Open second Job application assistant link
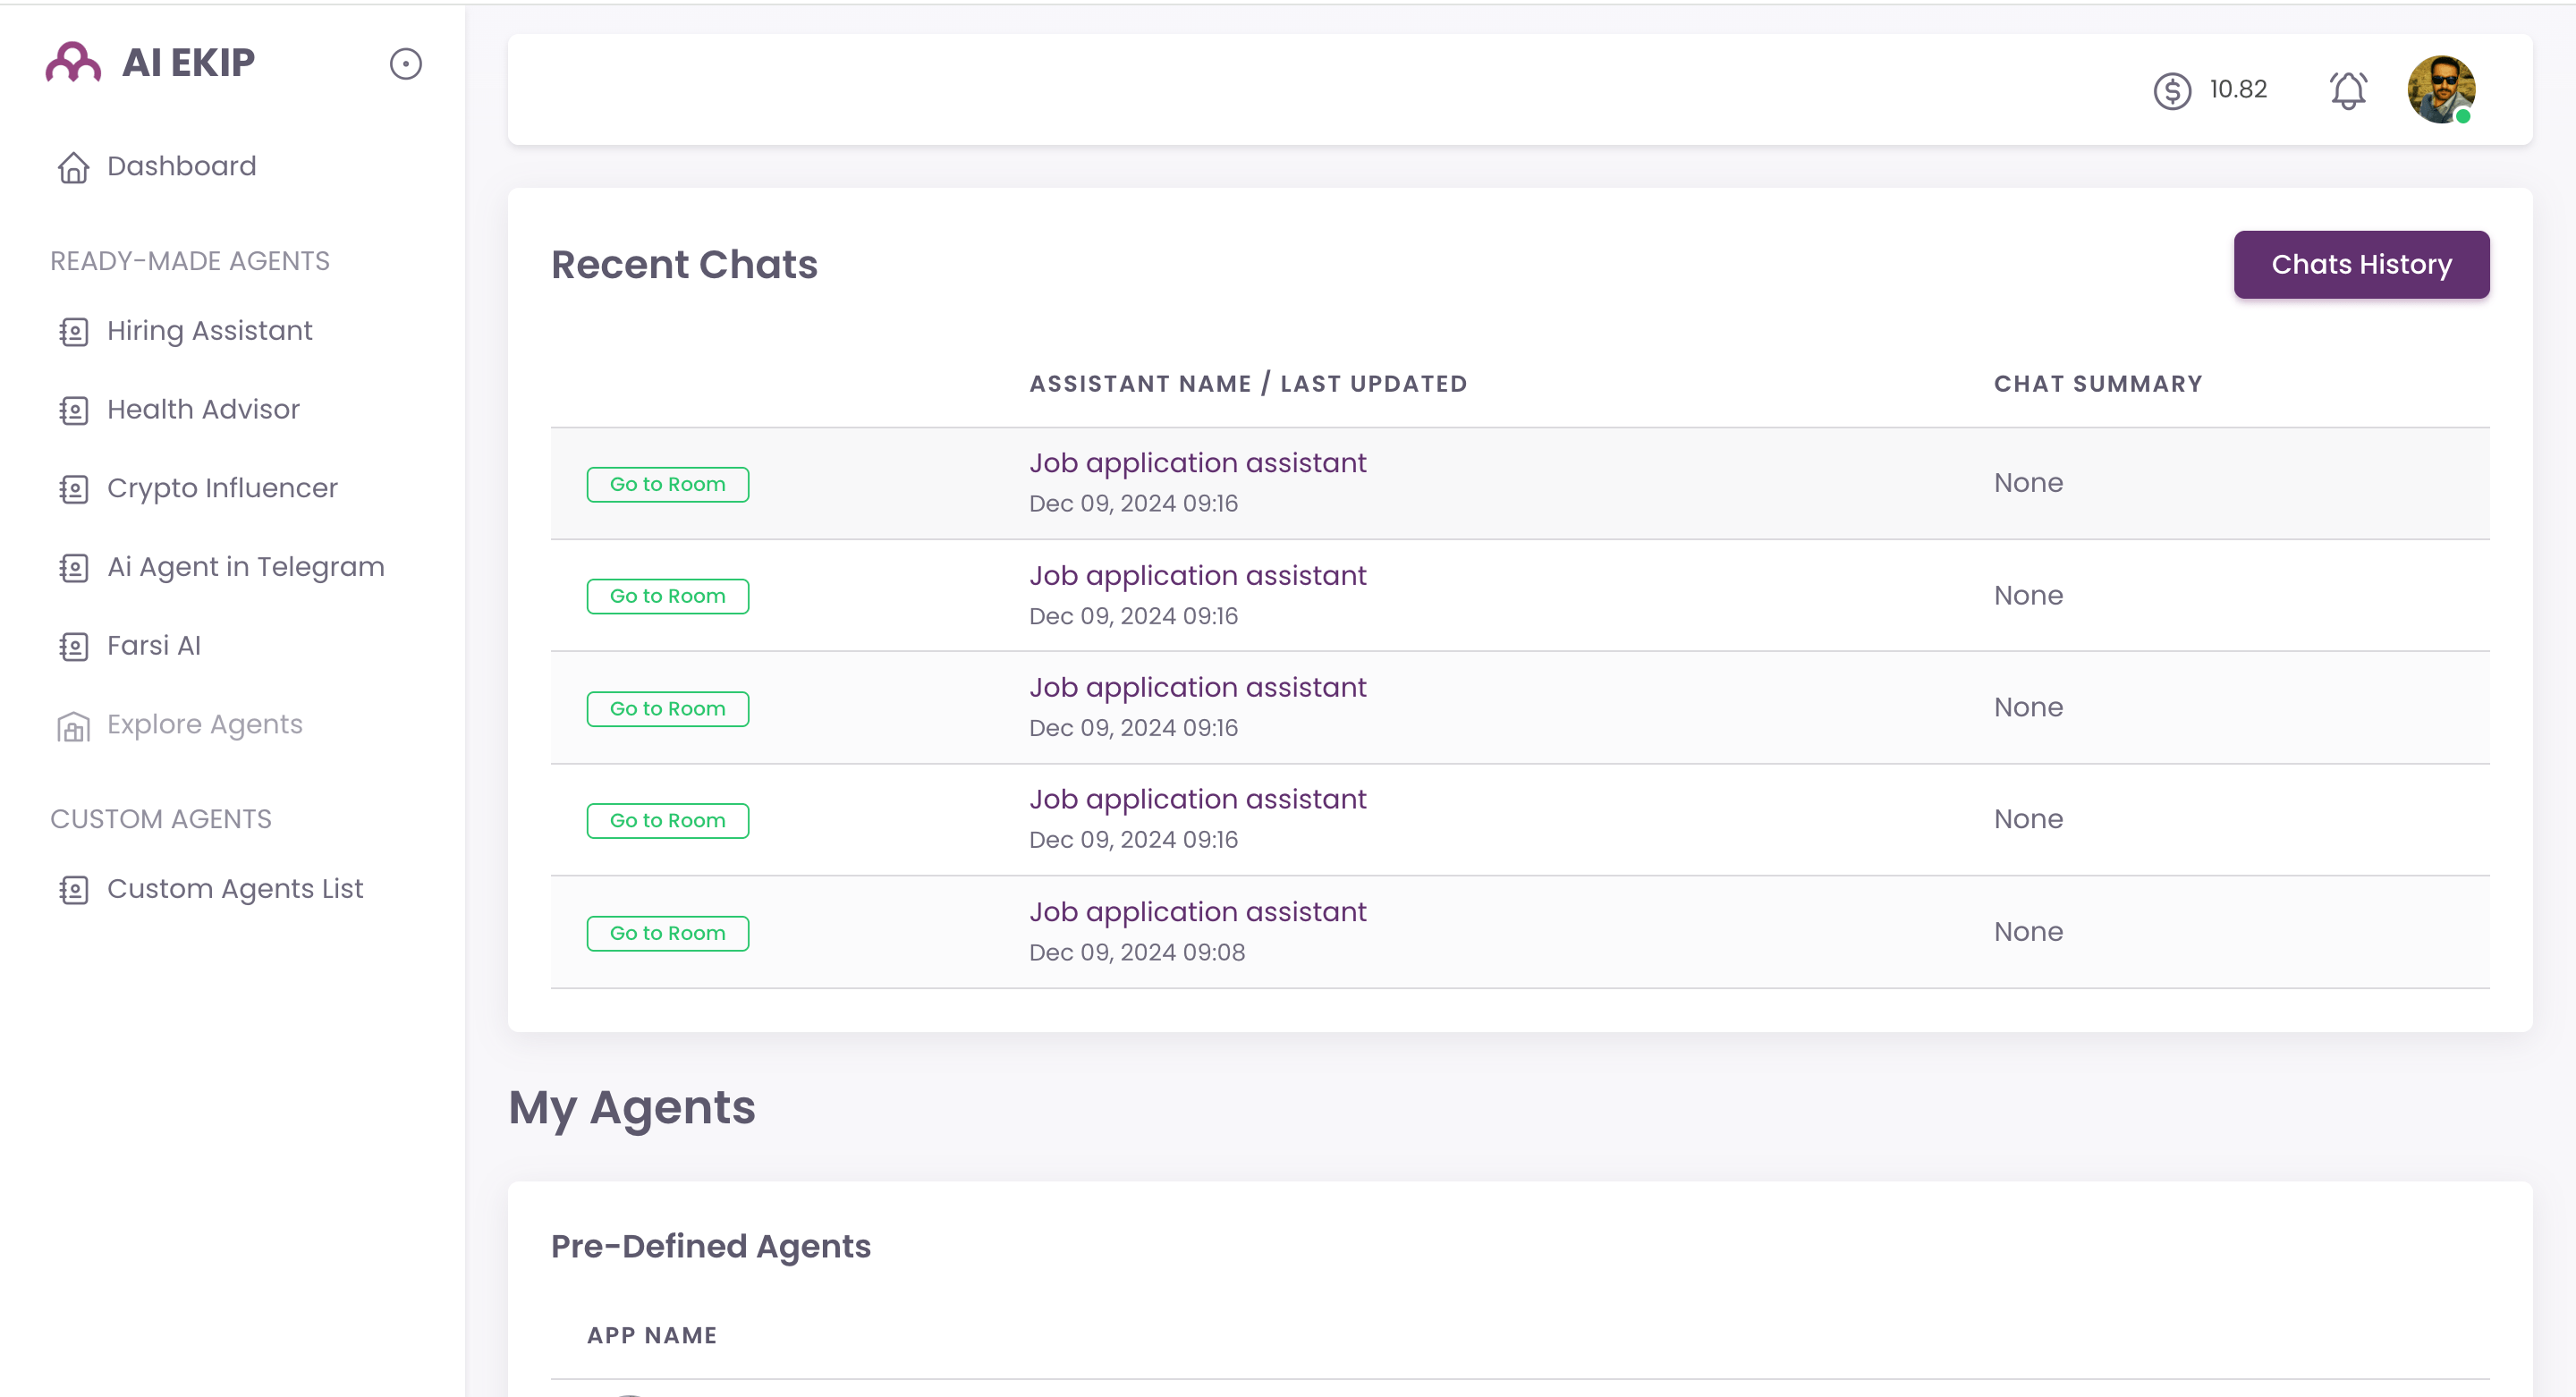 click(1197, 576)
